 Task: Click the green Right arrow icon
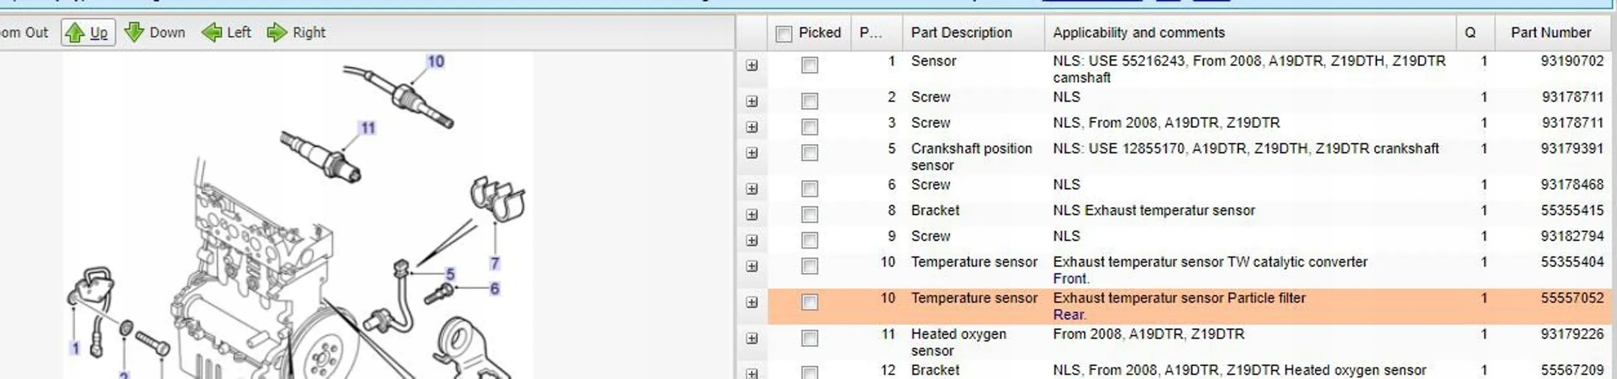[277, 32]
